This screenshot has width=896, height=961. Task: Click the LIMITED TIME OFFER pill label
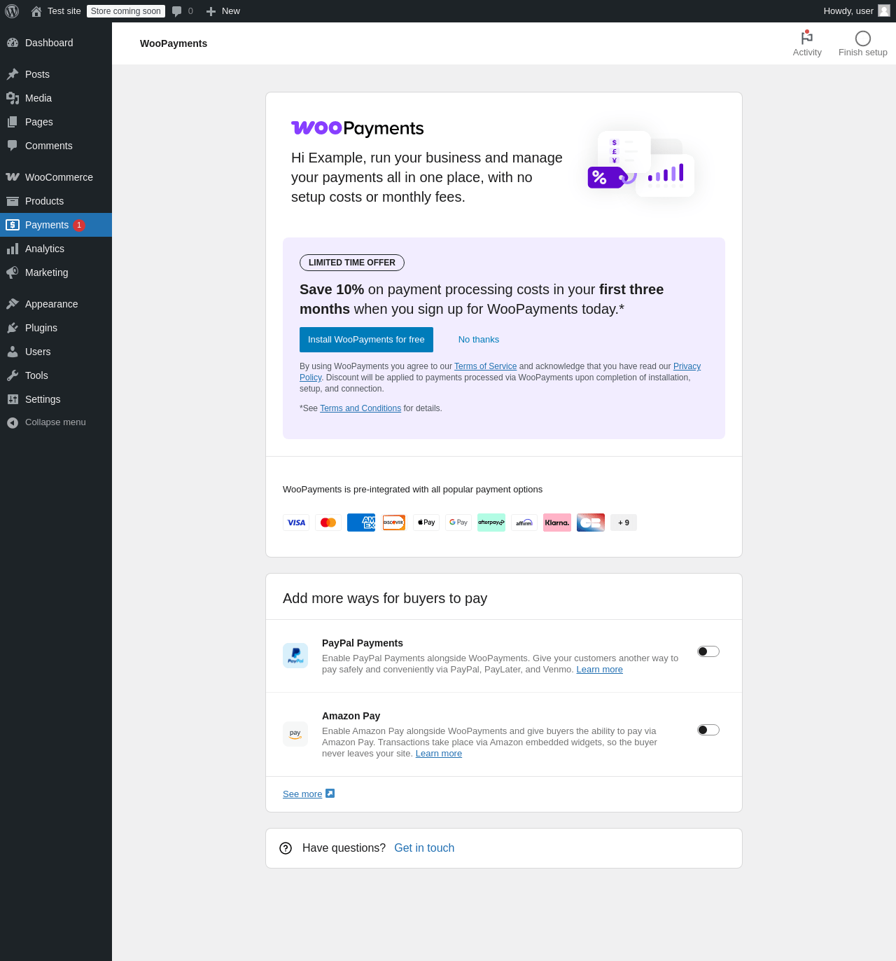pyautogui.click(x=352, y=263)
